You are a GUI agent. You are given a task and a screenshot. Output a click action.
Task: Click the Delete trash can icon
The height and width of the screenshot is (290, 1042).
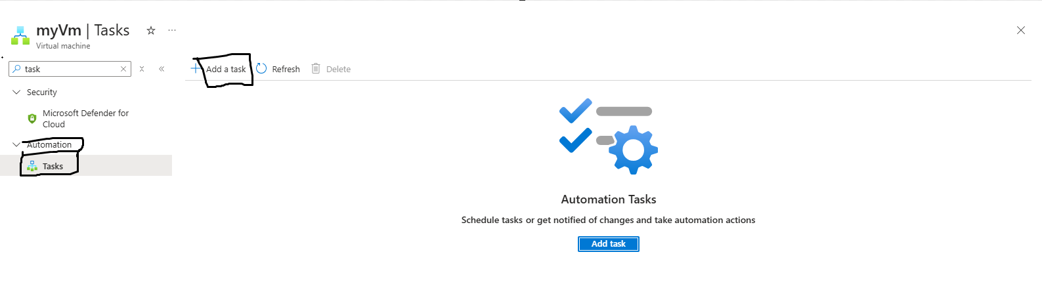[x=316, y=68]
